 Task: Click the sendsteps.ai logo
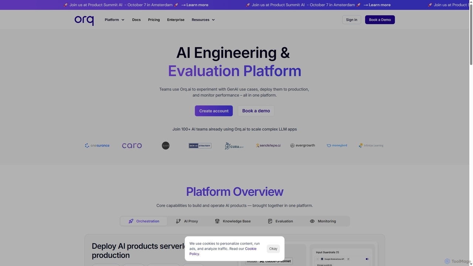point(268,146)
